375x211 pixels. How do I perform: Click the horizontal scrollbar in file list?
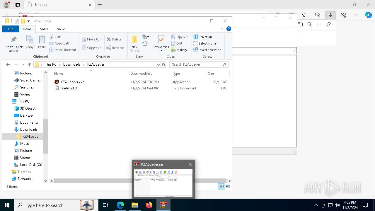(x=141, y=181)
